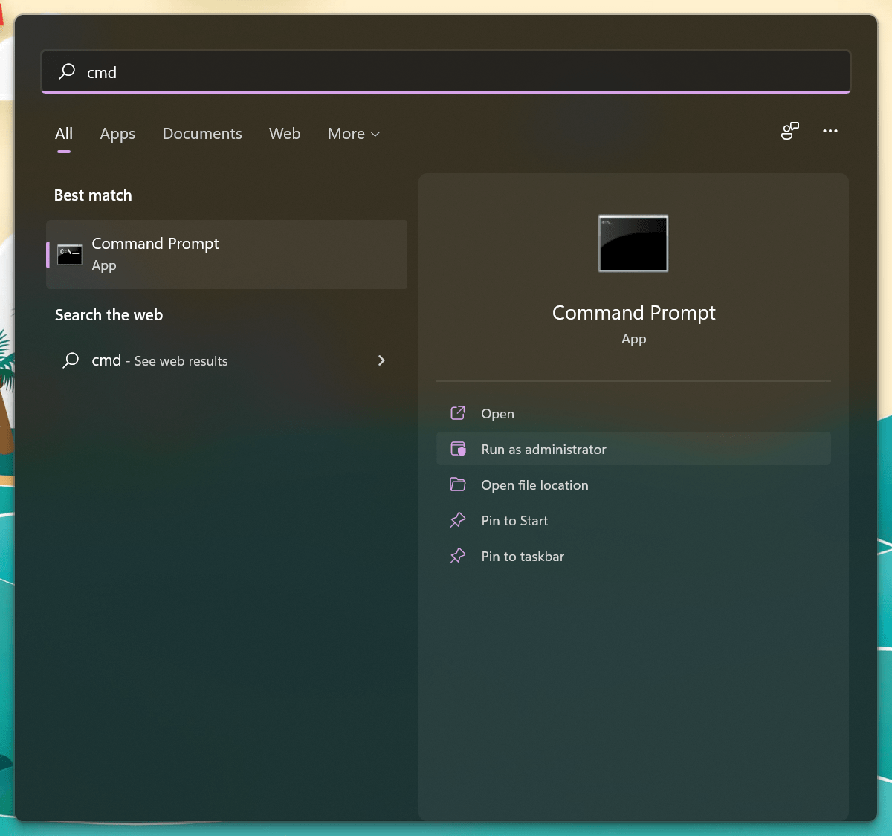The image size is (892, 836).
Task: Click the small Command Prompt icon under Best match
Action: pyautogui.click(x=70, y=254)
